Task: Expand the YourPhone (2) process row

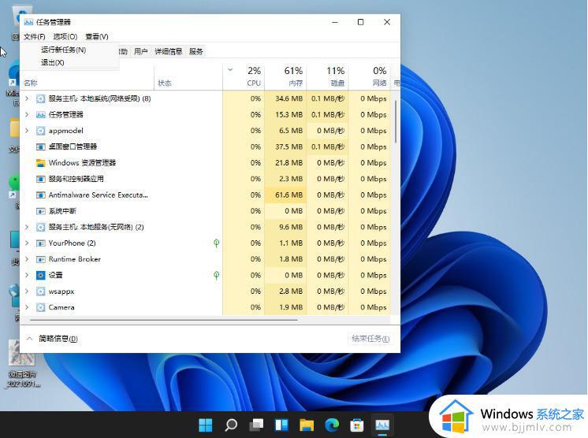Action: [x=27, y=243]
